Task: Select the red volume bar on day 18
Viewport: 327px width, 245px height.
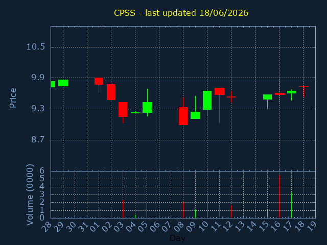Action: coord(303,203)
